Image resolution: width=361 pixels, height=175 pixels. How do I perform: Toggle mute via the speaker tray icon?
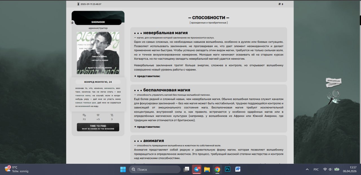(330, 169)
